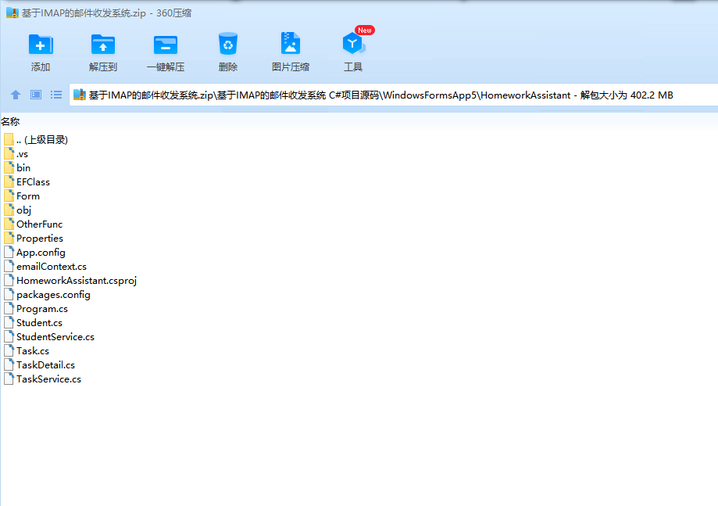Select the TaskService.cs file
718x506 pixels.
click(x=43, y=379)
